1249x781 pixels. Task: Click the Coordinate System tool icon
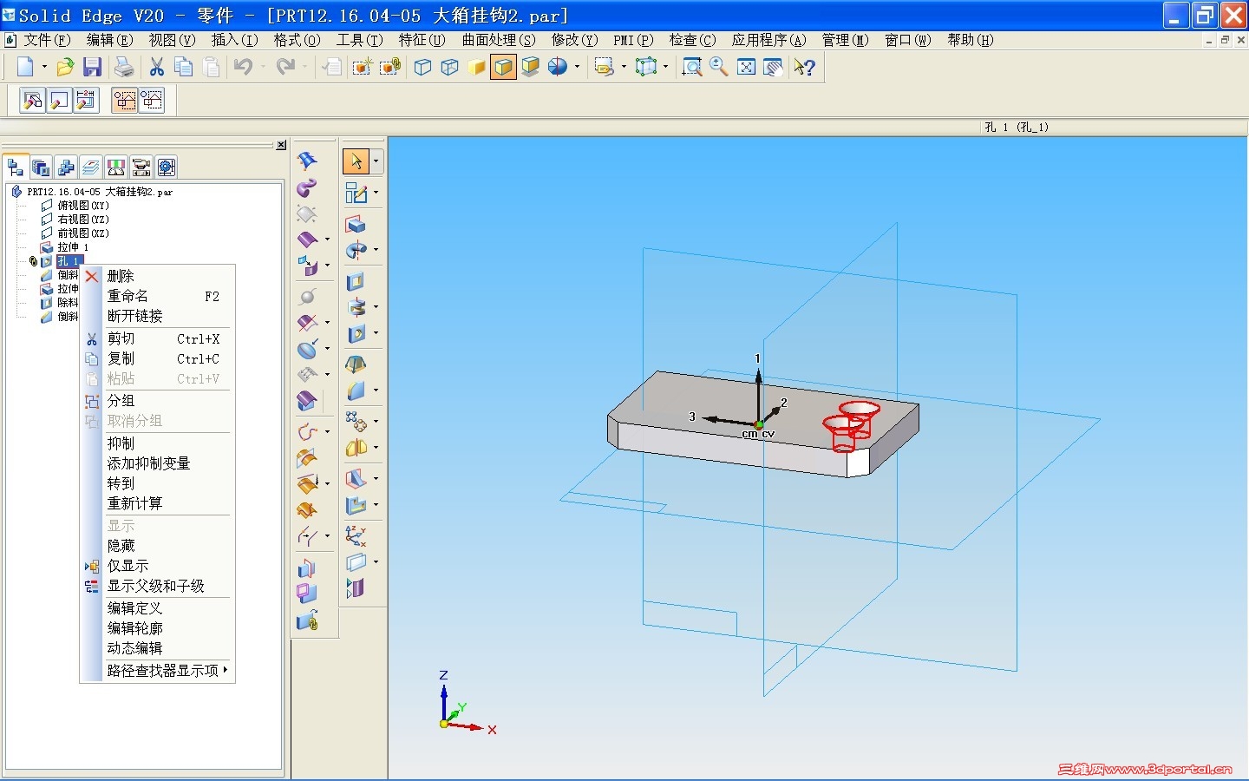click(x=356, y=535)
